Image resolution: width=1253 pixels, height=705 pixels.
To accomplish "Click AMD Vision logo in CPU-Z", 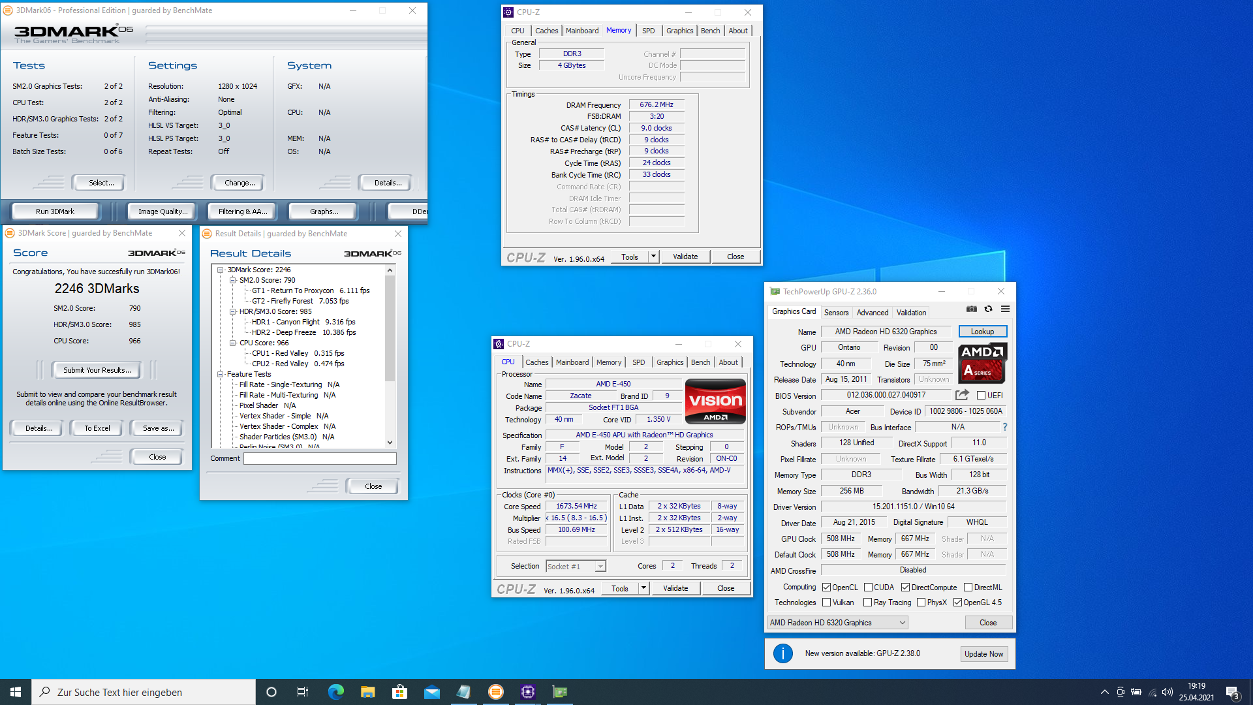I will 715,401.
